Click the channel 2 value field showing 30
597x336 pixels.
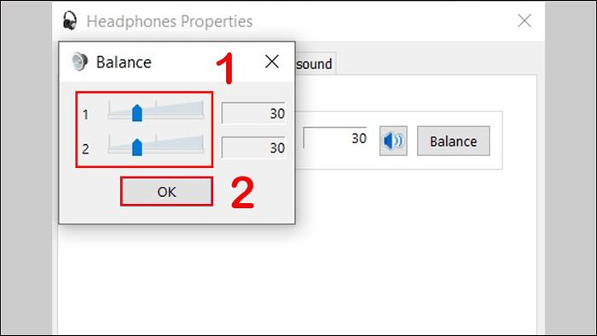(x=253, y=148)
